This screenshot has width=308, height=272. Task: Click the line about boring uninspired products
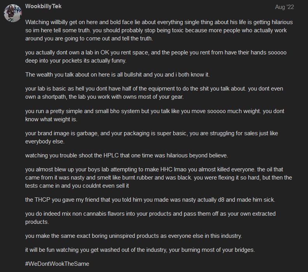(x=134, y=236)
